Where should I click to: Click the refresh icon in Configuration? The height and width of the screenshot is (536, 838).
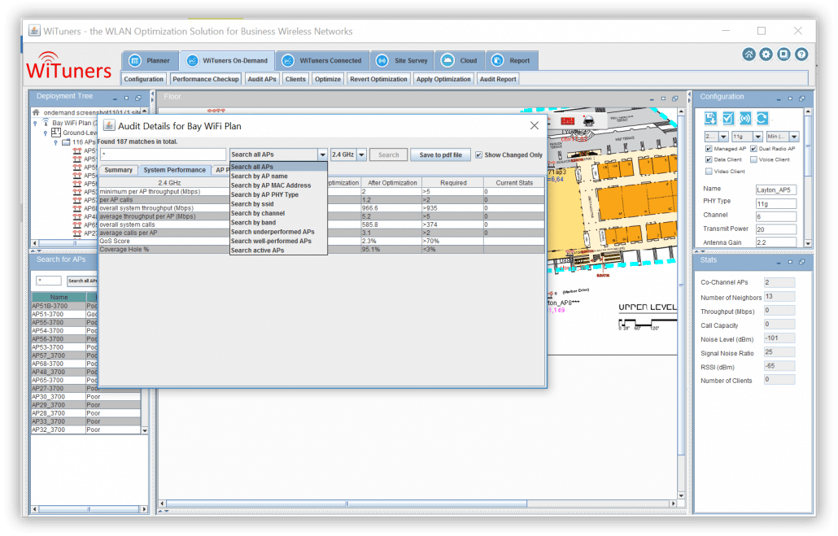[x=762, y=118]
